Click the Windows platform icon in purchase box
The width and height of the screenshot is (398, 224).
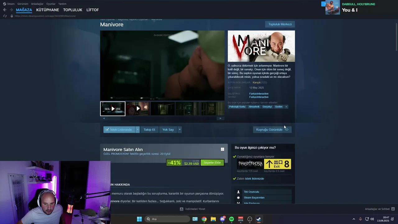222,149
